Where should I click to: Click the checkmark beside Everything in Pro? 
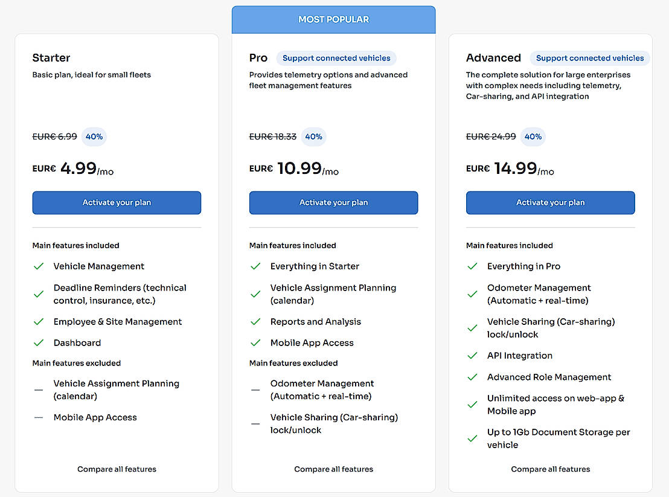tap(472, 266)
